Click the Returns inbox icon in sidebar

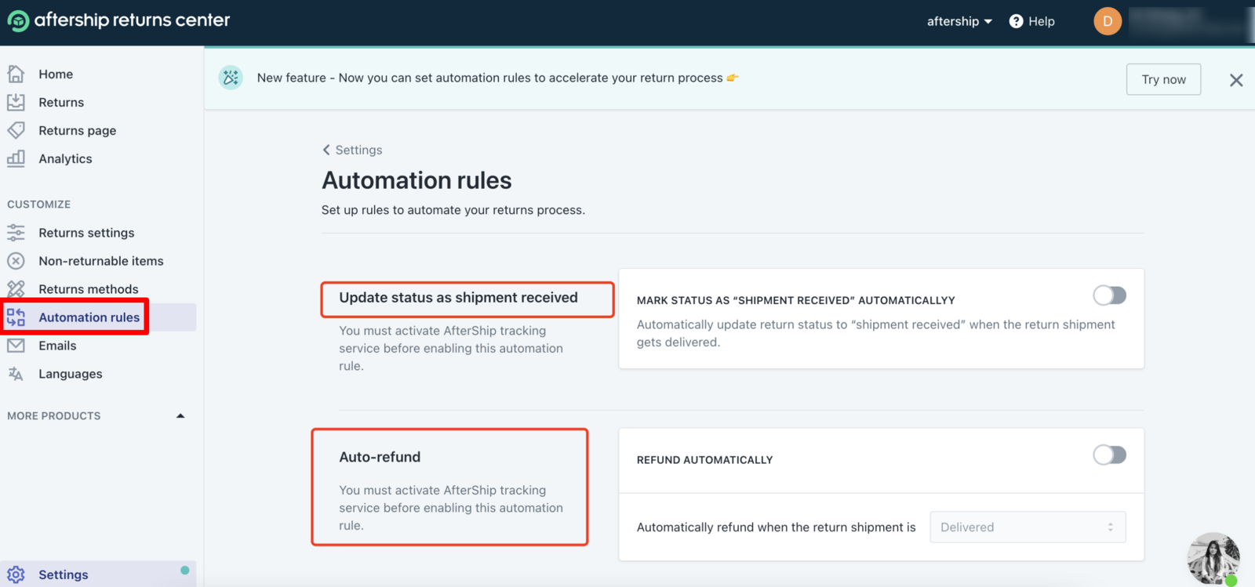(16, 102)
